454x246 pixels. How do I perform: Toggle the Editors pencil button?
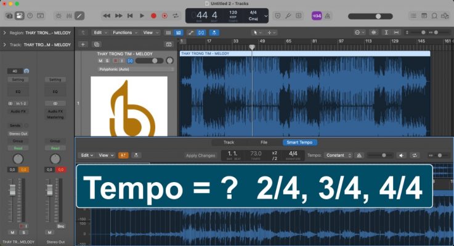[x=79, y=15]
